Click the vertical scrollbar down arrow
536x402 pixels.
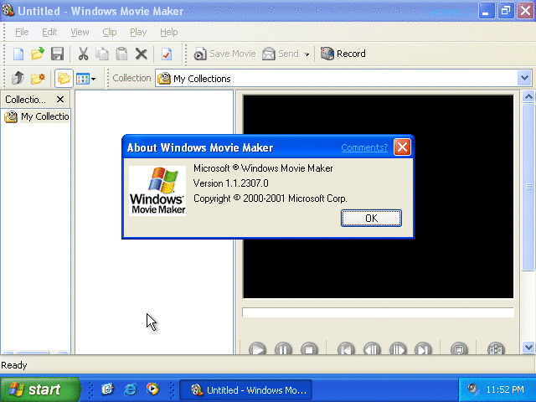click(x=528, y=348)
